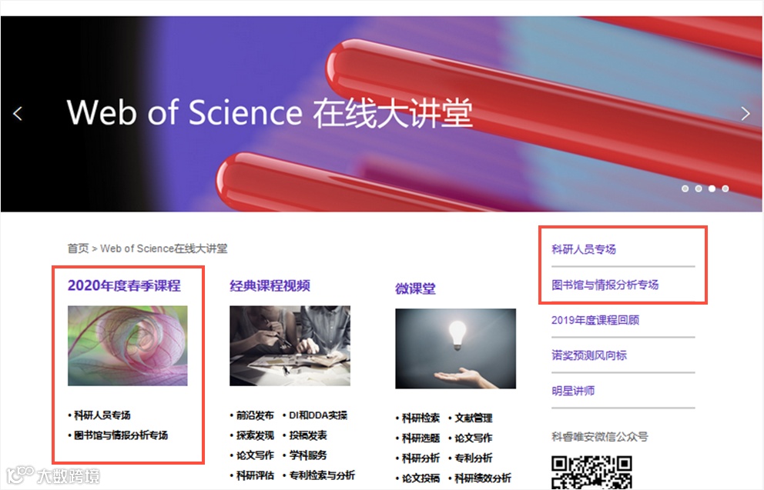Image resolution: width=764 pixels, height=490 pixels.
Task: Select the second carousel dot indicator
Action: [699, 188]
